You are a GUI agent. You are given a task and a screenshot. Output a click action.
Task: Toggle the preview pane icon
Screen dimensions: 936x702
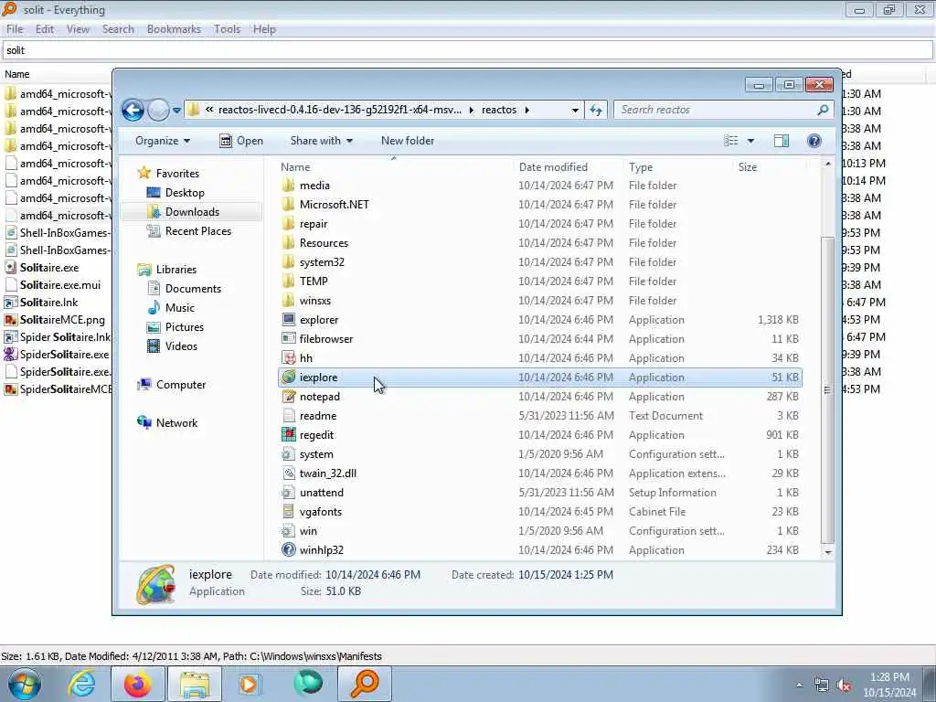coord(782,141)
